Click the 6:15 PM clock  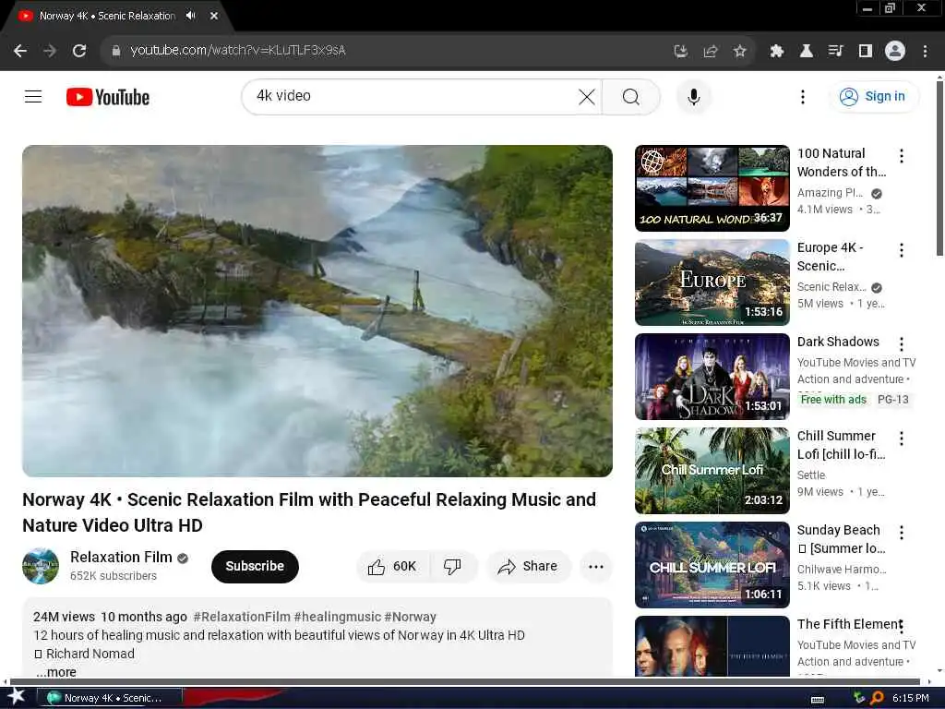point(911,698)
